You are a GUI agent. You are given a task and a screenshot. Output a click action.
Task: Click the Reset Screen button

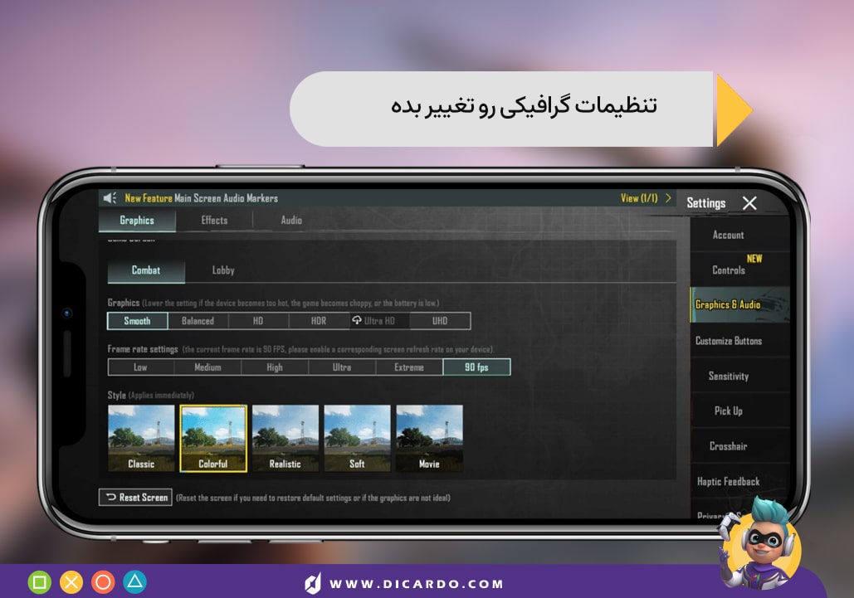pyautogui.click(x=135, y=498)
